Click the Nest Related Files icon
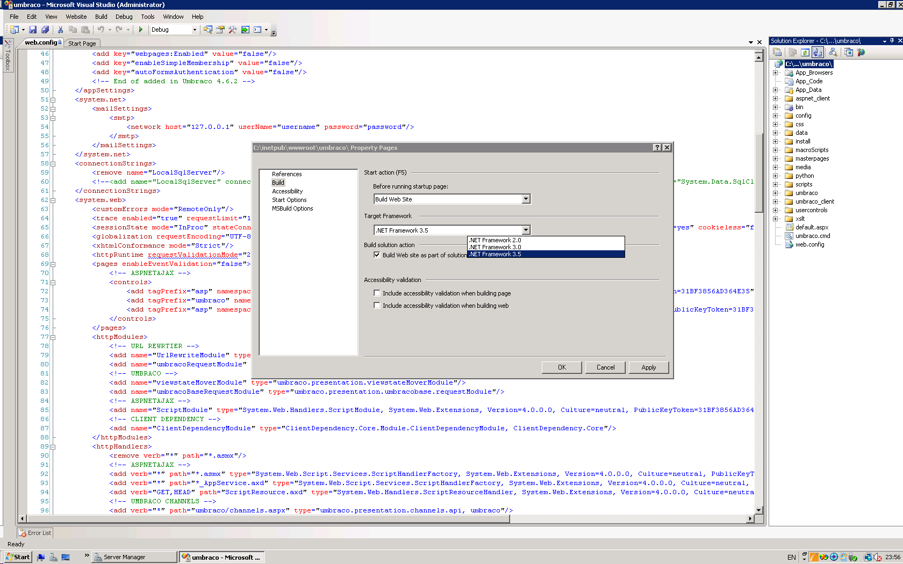The width and height of the screenshot is (903, 564). point(818,52)
